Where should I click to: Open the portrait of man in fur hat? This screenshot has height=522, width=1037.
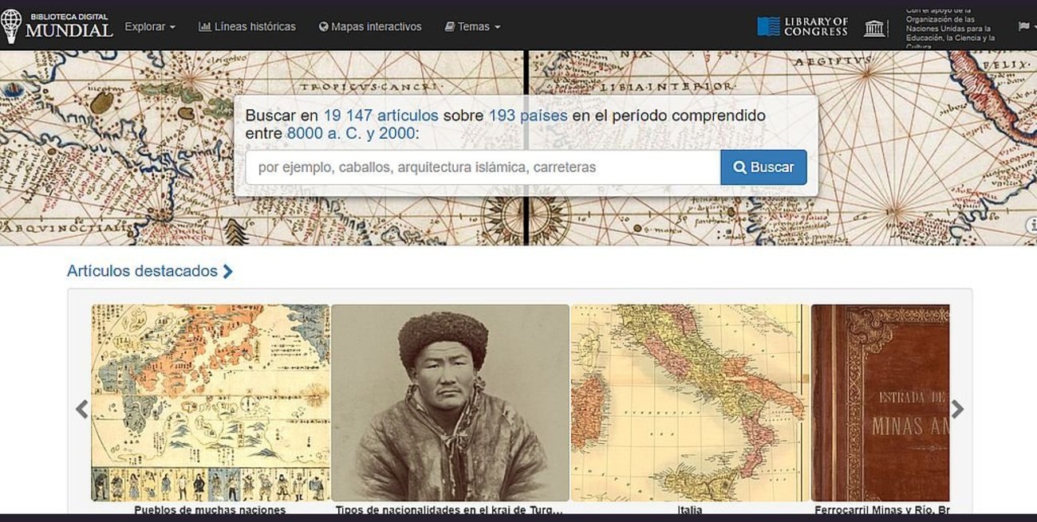[x=450, y=402]
